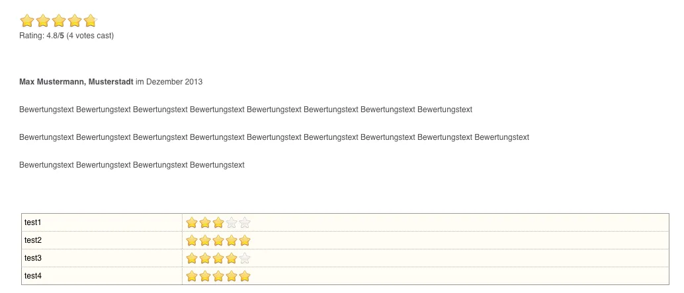Select fifth empty star in test1 row
Screen dimensions: 684x293
tap(245, 223)
